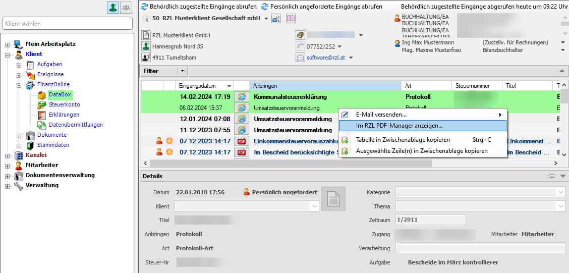Click the group view icon above search
The image size is (569, 273).
[126, 7]
